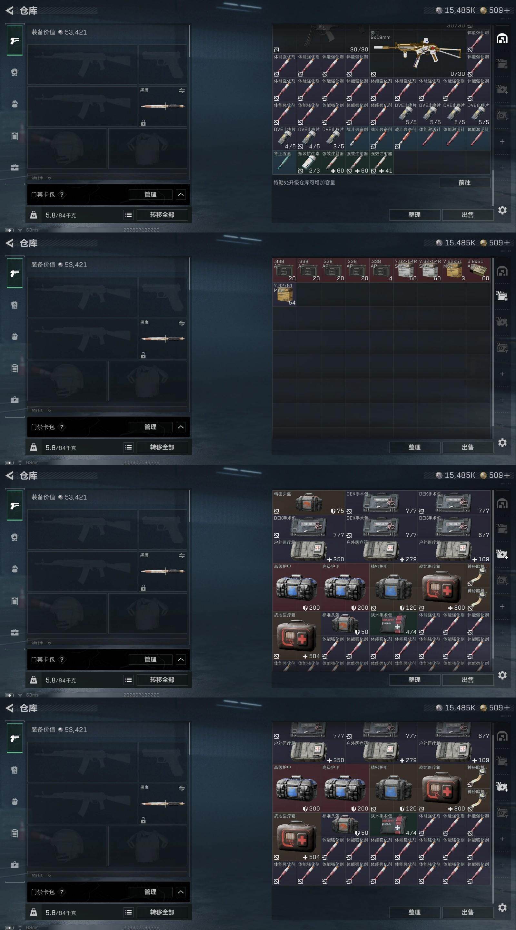Choose the 强效注射器 marked +41

click(382, 162)
